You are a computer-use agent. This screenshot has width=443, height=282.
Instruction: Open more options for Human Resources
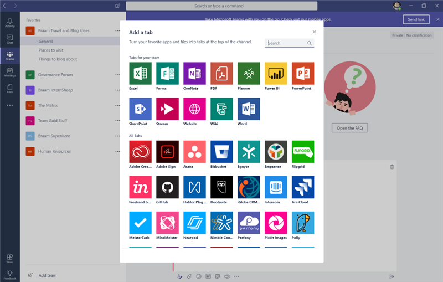[117, 151]
